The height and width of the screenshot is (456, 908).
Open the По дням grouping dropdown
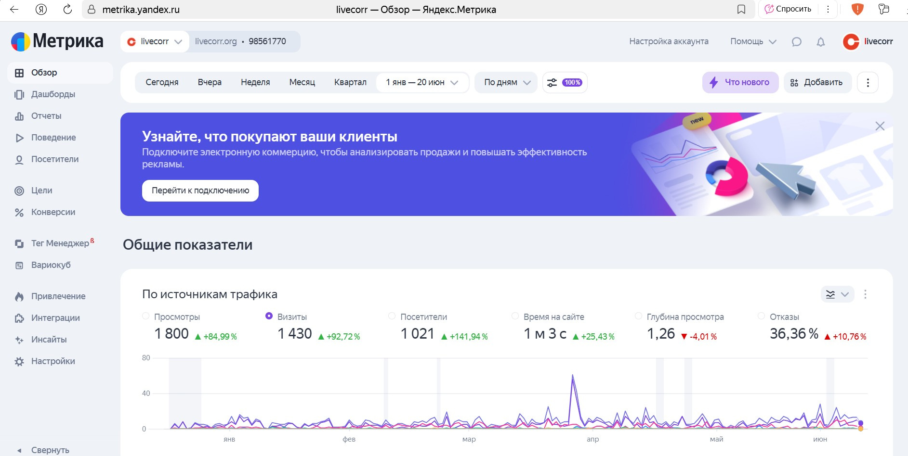tap(506, 82)
